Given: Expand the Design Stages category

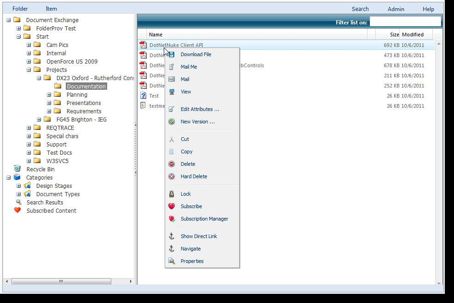Looking at the screenshot, I should [x=19, y=186].
